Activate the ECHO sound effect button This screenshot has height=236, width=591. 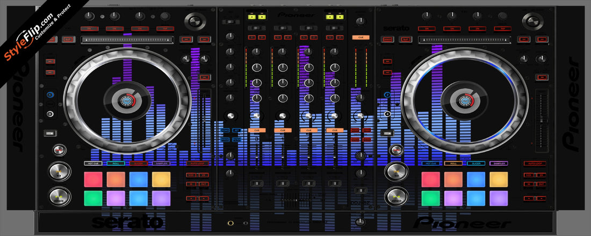pyautogui.click(x=225, y=130)
